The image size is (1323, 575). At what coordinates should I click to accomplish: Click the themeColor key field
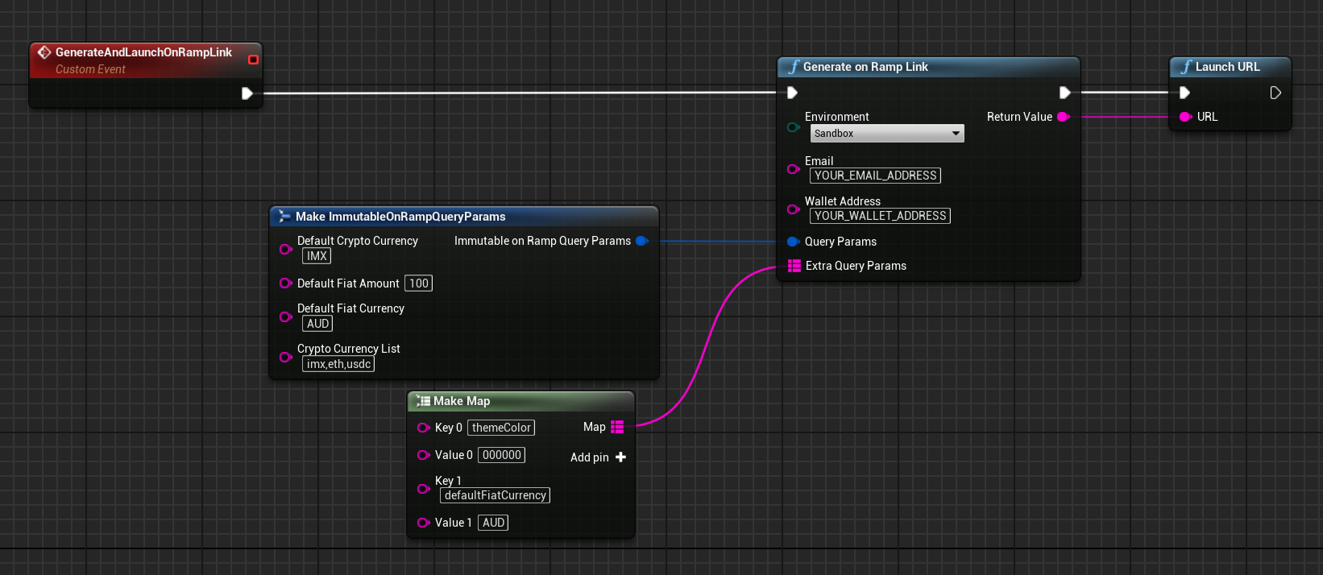[501, 428]
